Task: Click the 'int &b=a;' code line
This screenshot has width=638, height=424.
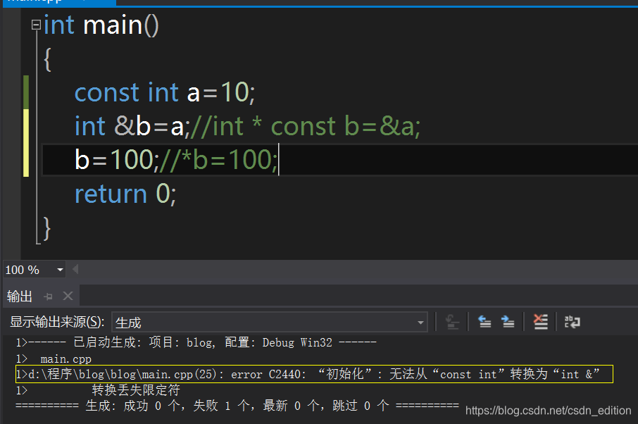Action: 247,126
